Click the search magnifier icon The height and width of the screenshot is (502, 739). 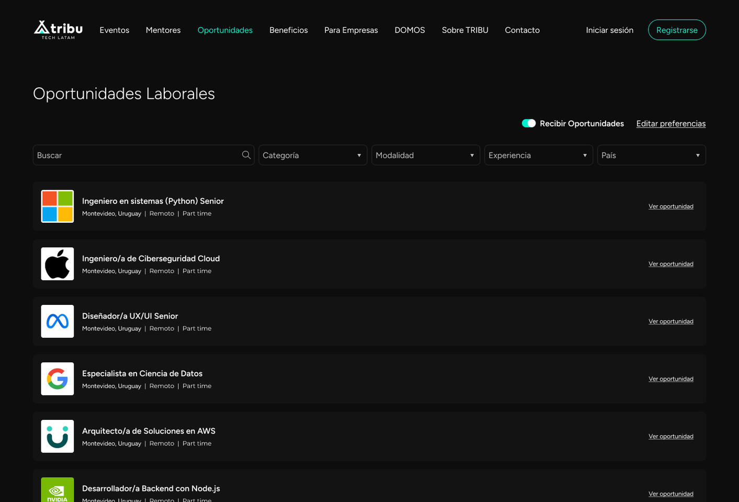(246, 155)
